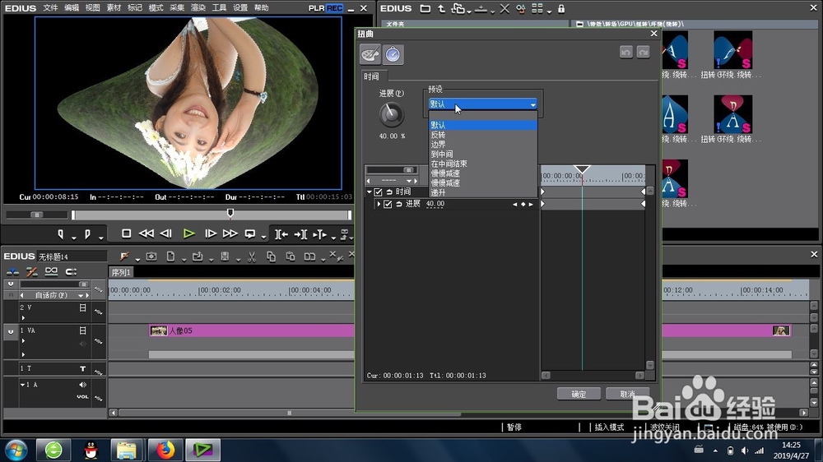Screen dimensions: 823x462
Task: Select 在中间结束 preset from the list
Action: tap(482, 164)
